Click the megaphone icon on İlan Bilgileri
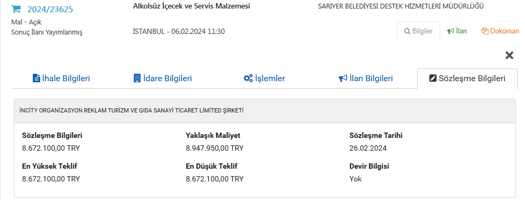Image resolution: width=525 pixels, height=200 pixels. 343,79
